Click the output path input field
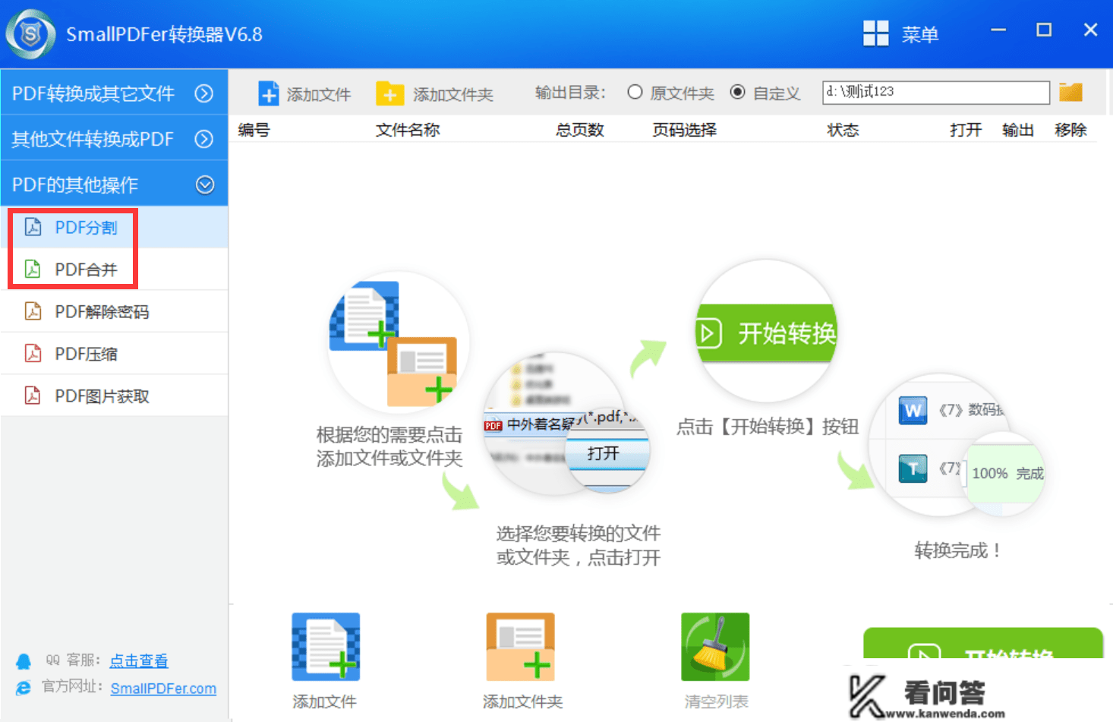Viewport: 1113px width, 722px height. click(x=936, y=92)
